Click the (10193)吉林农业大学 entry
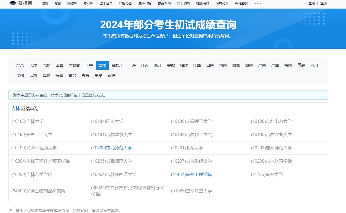This screenshot has width=346, height=213. pyautogui.click(x=271, y=135)
